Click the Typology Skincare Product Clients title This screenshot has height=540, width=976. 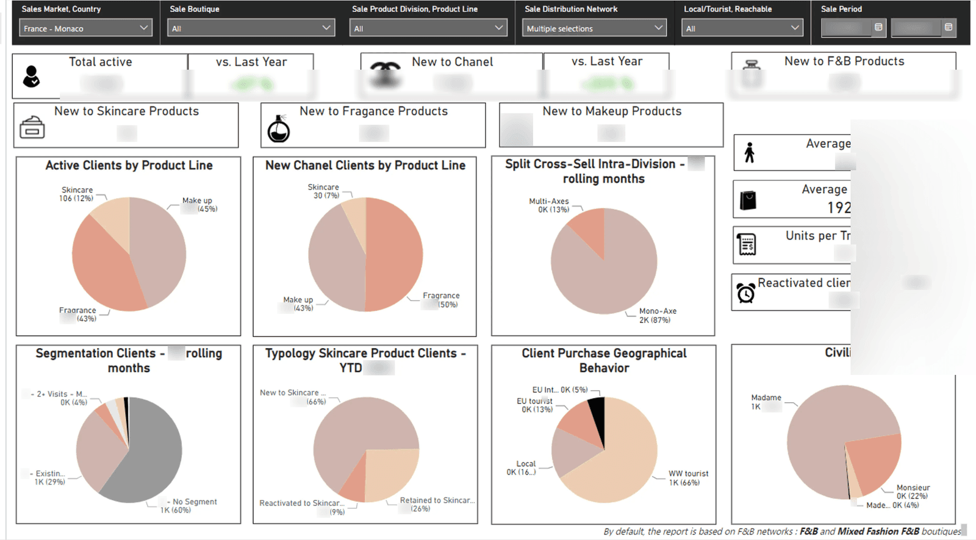pyautogui.click(x=365, y=361)
